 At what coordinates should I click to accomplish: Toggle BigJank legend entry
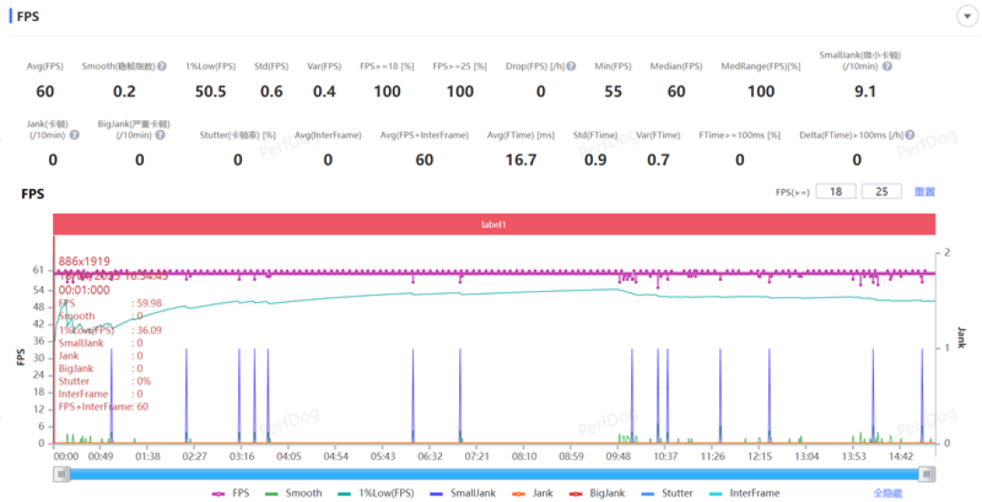(x=597, y=493)
